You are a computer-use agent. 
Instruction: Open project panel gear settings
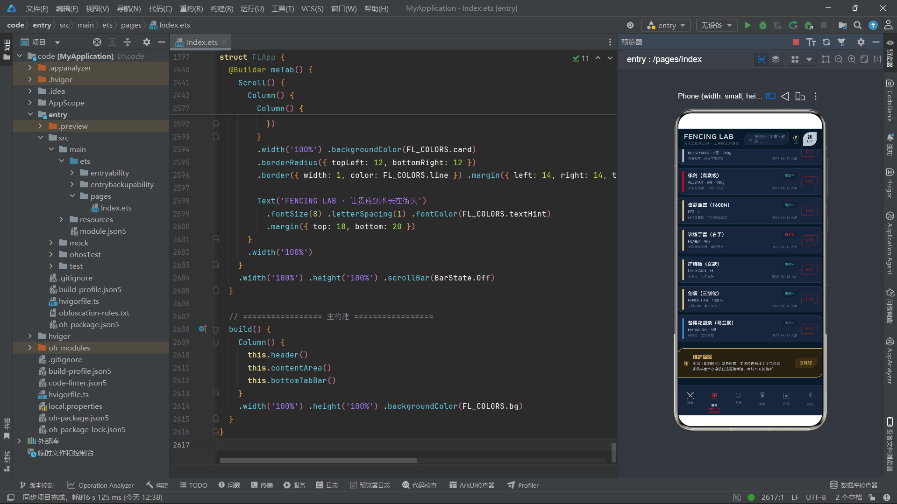point(147,42)
